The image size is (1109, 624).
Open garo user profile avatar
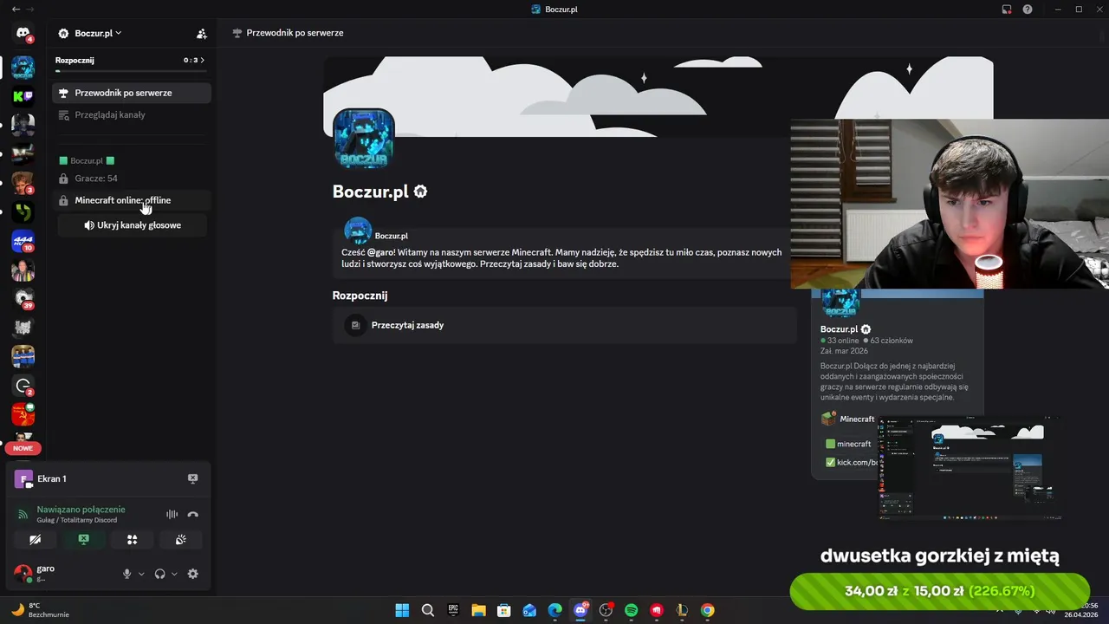pyautogui.click(x=23, y=573)
